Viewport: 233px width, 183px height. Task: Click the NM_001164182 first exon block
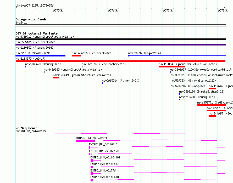coord(92,161)
